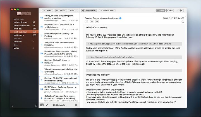The image size is (201, 117).
Task: Open '[RFC] Library Evolution Support in Swift' thread
Action: coord(59,89)
